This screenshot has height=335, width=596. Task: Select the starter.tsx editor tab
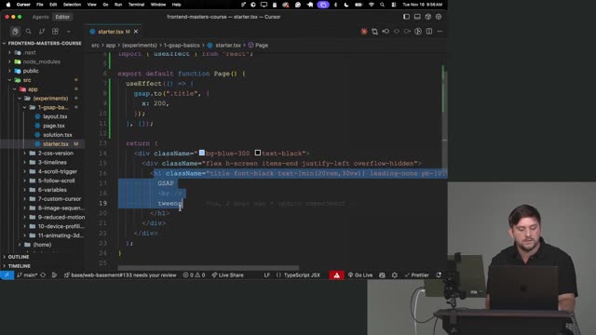(110, 32)
